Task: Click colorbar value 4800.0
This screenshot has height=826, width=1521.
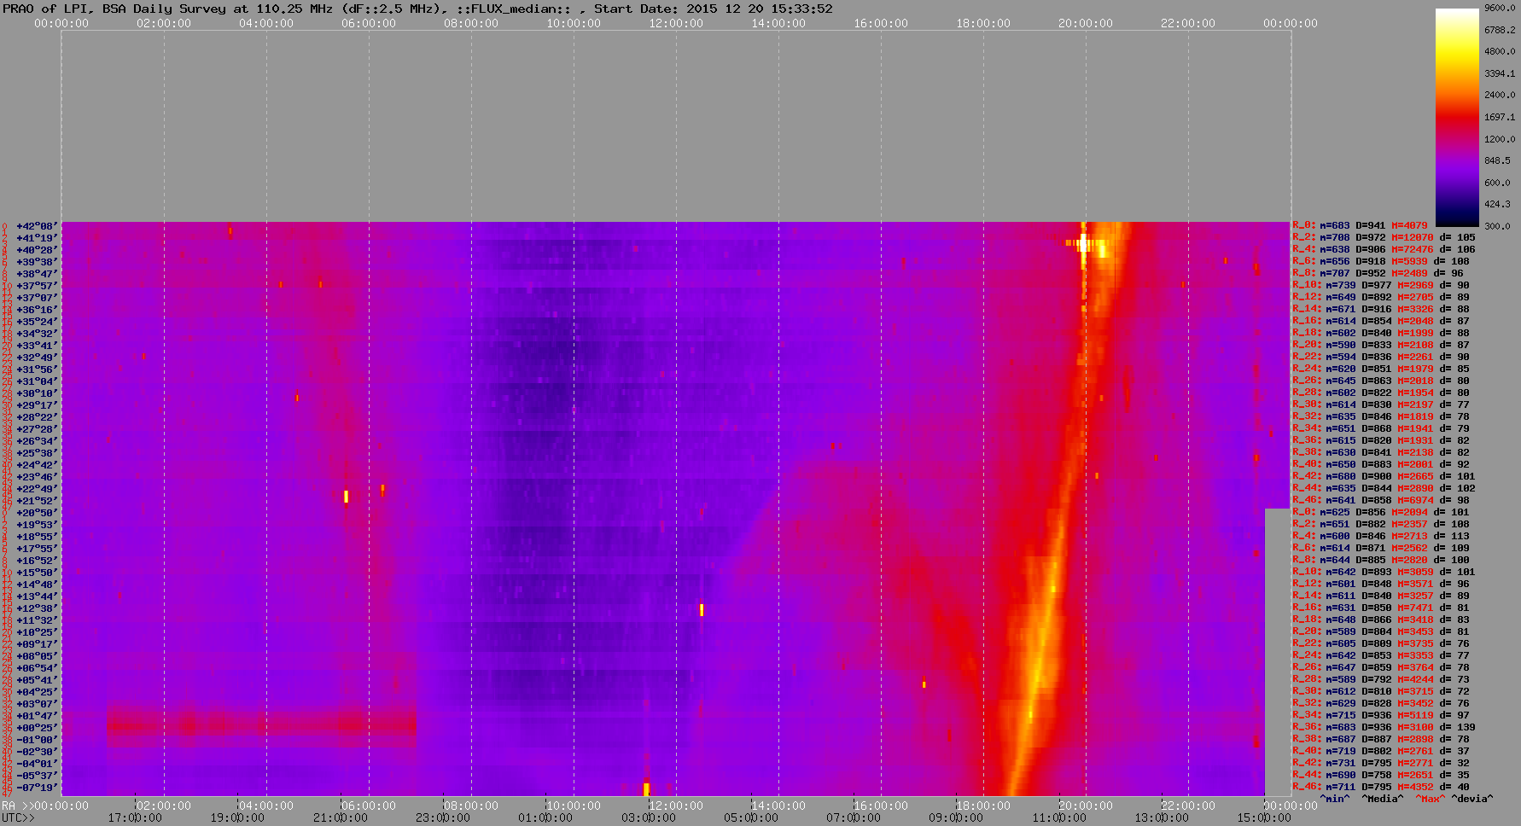Action: click(x=1500, y=51)
